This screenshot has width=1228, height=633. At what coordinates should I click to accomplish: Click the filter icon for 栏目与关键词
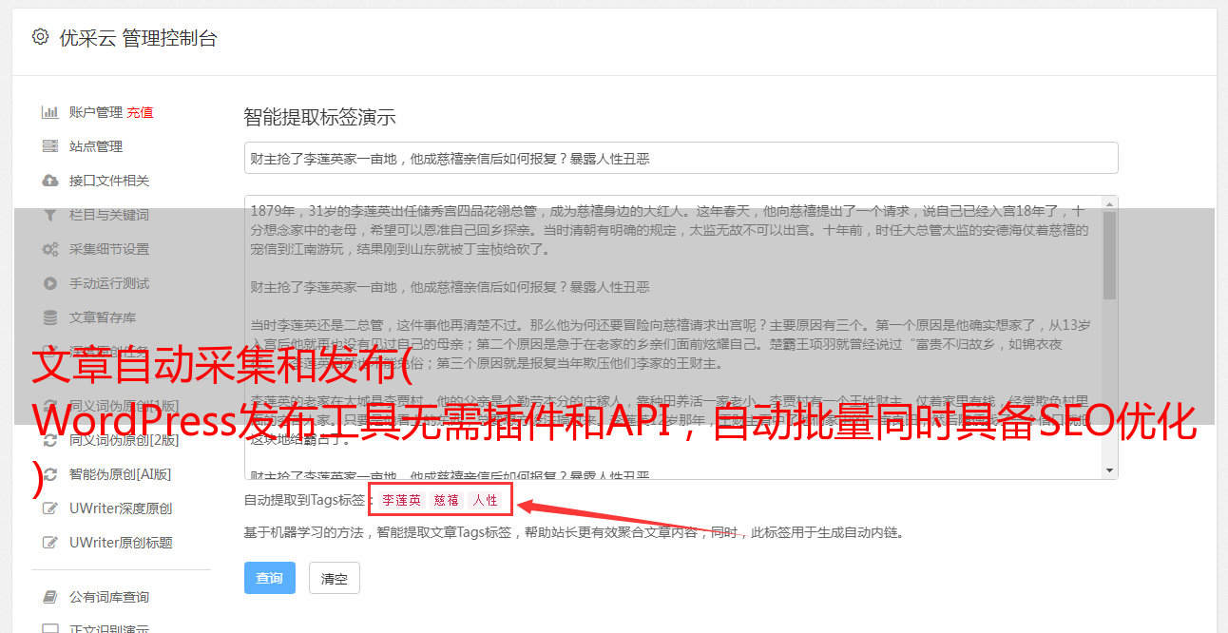[x=50, y=215]
